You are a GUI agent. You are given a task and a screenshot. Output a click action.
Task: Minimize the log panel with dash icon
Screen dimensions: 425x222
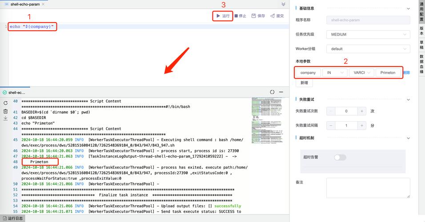281,92
